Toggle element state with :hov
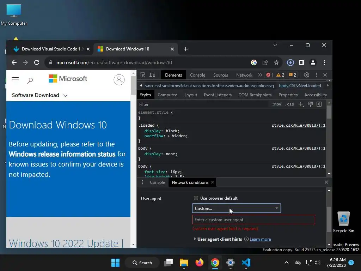Viewport: 361px width, 271px height. (x=276, y=104)
